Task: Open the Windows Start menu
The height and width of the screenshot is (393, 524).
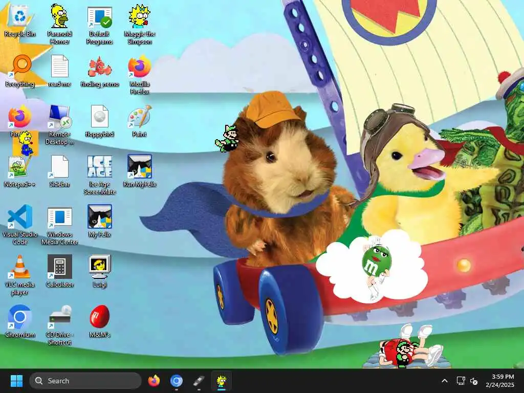Action: 16,381
